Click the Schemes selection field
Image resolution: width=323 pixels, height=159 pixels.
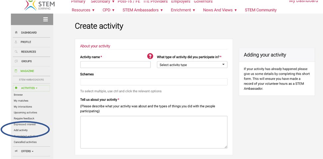(x=154, y=82)
